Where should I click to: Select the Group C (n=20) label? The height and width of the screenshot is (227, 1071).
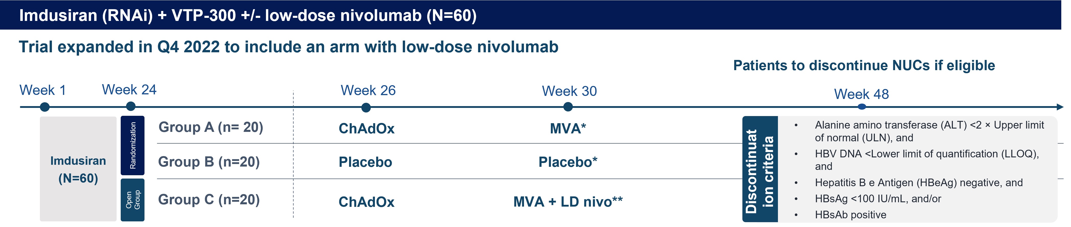(x=209, y=200)
